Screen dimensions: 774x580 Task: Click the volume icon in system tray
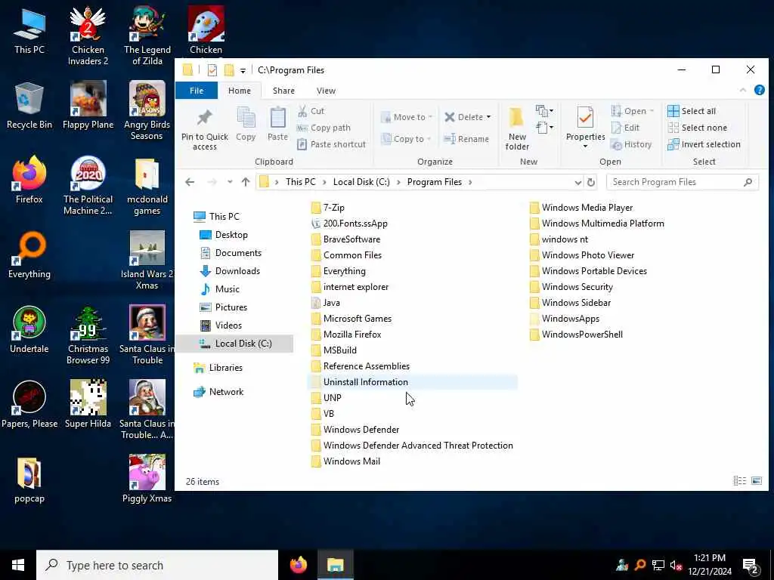click(x=676, y=565)
